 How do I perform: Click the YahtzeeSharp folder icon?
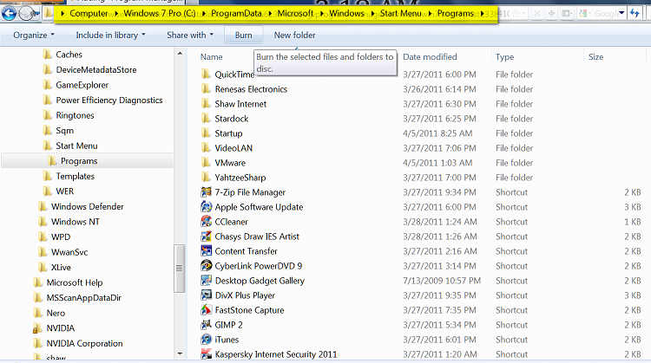pos(206,177)
